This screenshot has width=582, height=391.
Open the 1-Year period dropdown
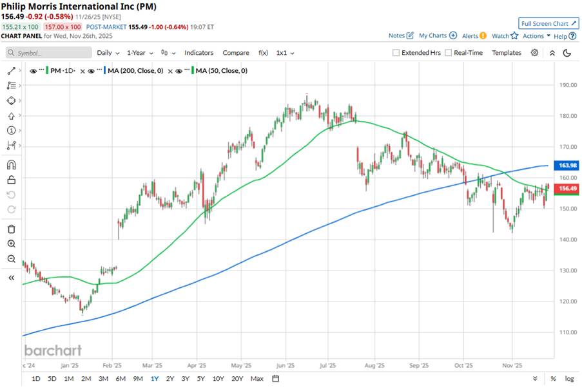tap(139, 53)
